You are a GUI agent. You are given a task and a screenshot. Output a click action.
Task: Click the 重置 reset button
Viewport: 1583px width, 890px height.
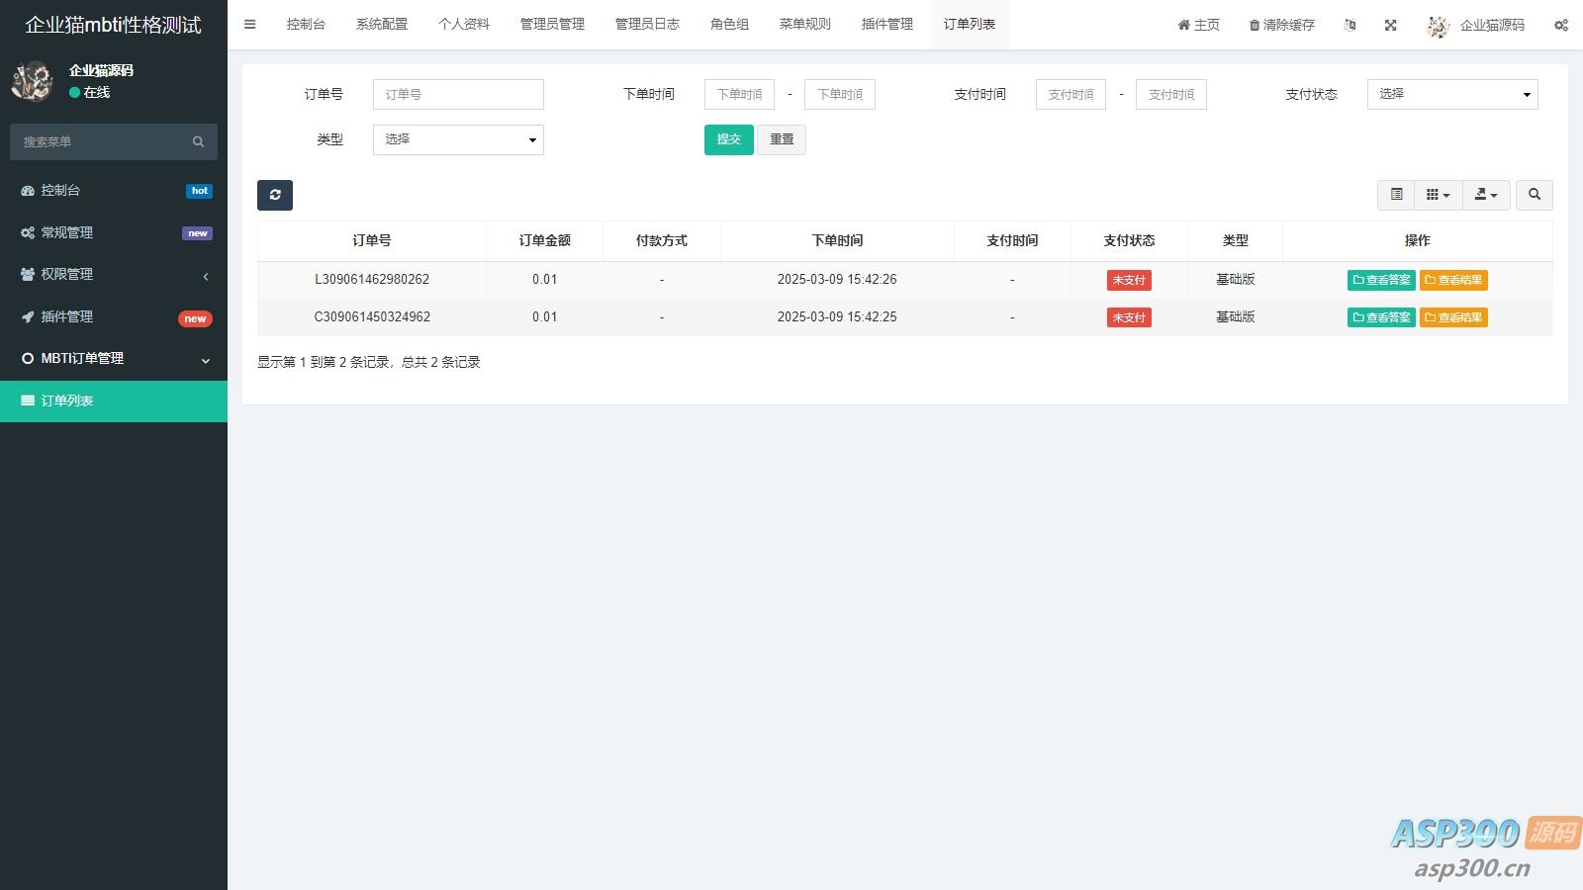(782, 139)
